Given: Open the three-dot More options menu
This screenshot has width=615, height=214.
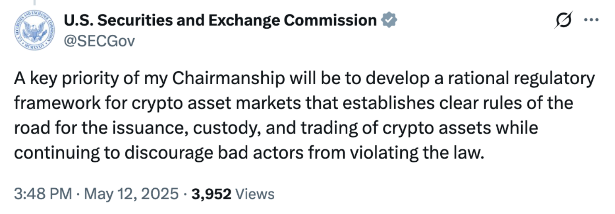Looking at the screenshot, I should tap(591, 19).
